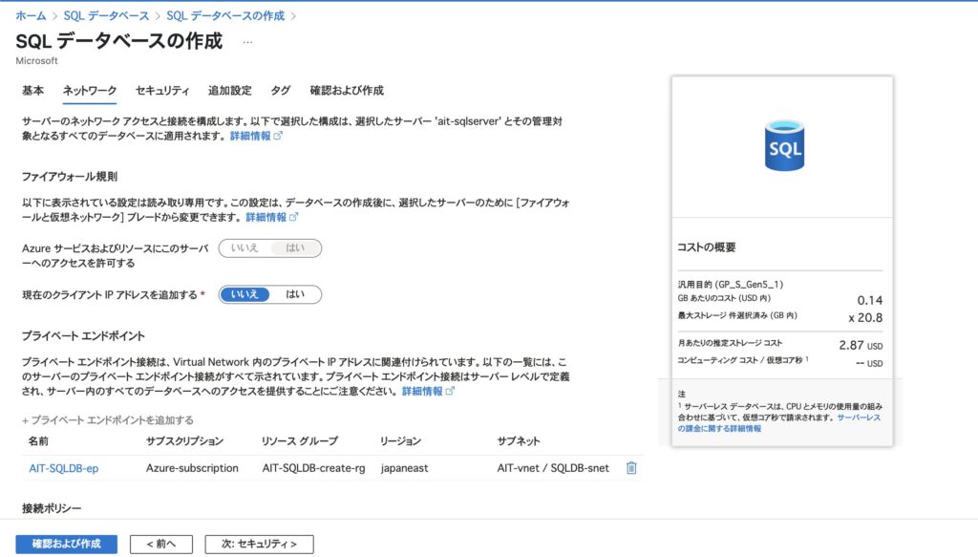Choose はい for Azure services access

click(295, 248)
